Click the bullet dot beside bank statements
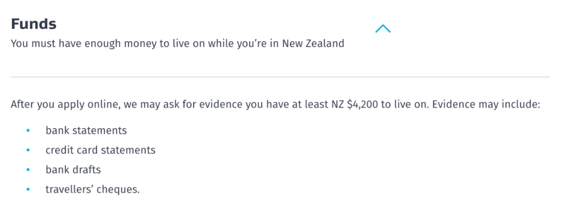The height and width of the screenshot is (217, 586). coord(28,130)
